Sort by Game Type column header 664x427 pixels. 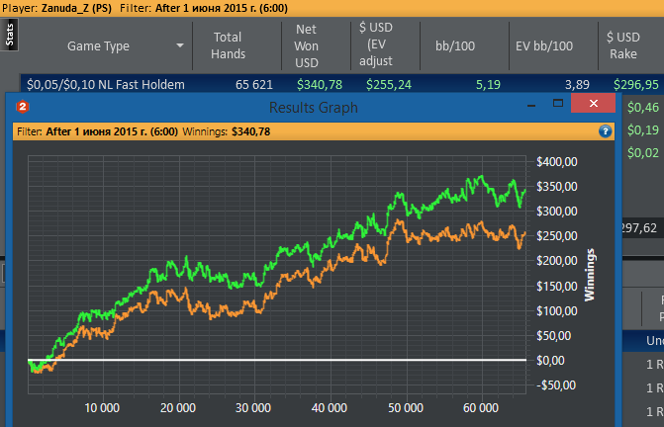(x=98, y=46)
